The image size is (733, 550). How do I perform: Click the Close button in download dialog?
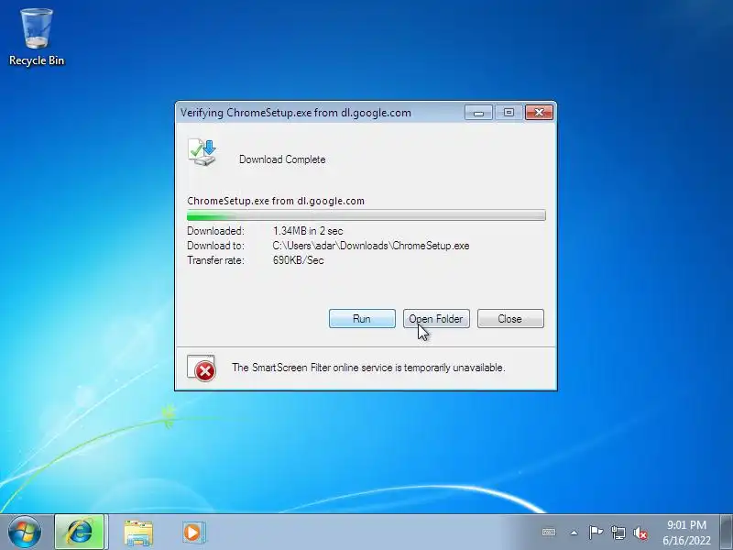(510, 318)
